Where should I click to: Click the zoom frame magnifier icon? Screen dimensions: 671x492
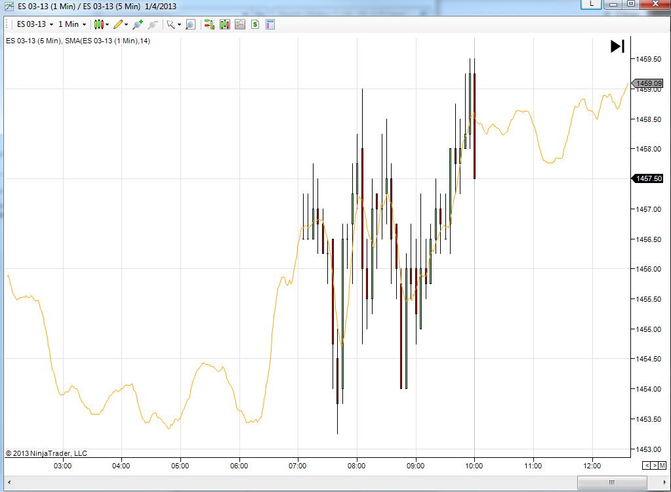pyautogui.click(x=190, y=24)
